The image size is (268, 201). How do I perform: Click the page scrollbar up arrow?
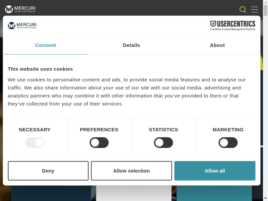pos(266,2)
